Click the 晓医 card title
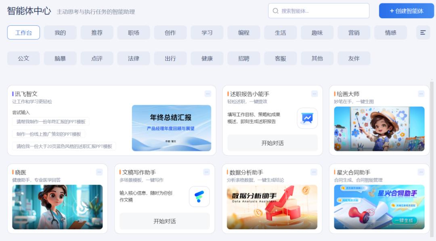436x241 pixels. tap(20, 172)
